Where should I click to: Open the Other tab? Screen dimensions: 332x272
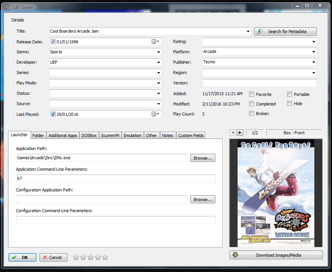[151, 135]
